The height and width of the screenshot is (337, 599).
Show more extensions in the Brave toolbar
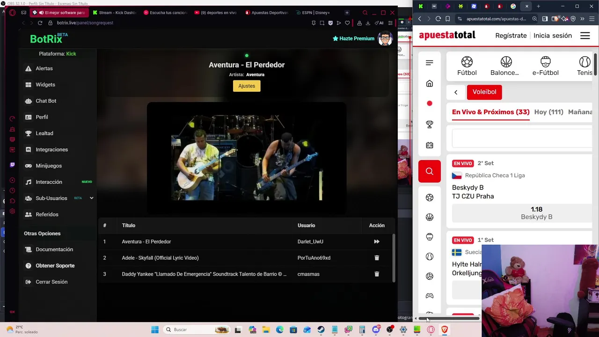click(582, 19)
